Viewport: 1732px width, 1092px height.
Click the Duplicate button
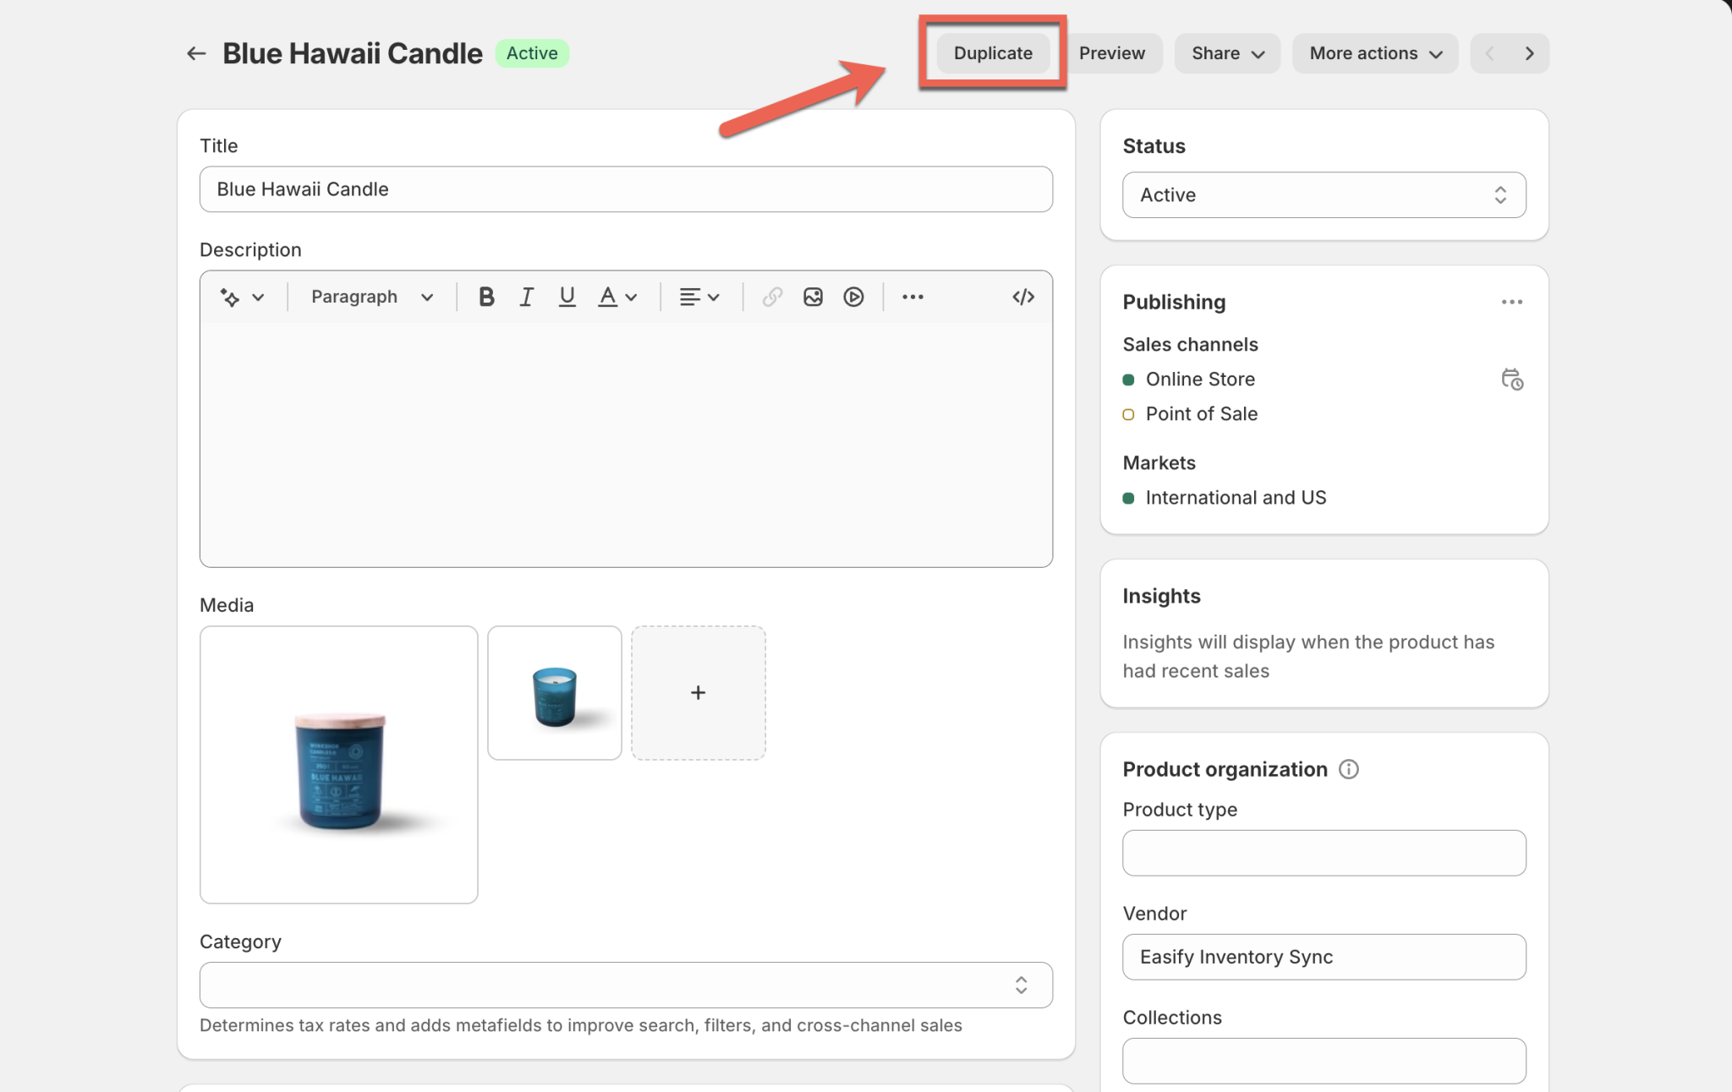tap(993, 53)
